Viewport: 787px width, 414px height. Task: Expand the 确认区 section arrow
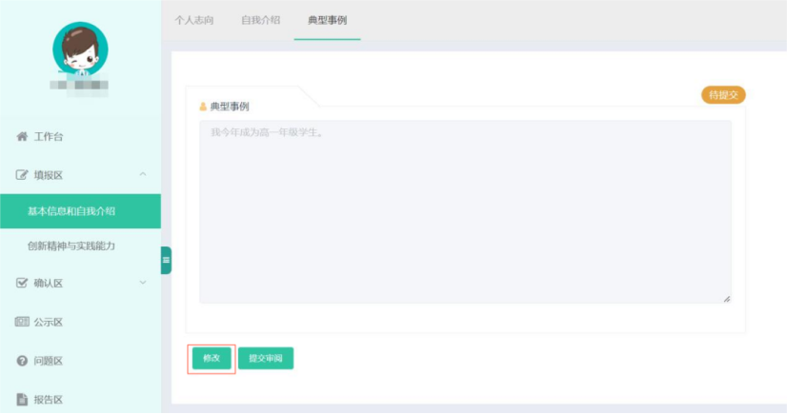(143, 283)
